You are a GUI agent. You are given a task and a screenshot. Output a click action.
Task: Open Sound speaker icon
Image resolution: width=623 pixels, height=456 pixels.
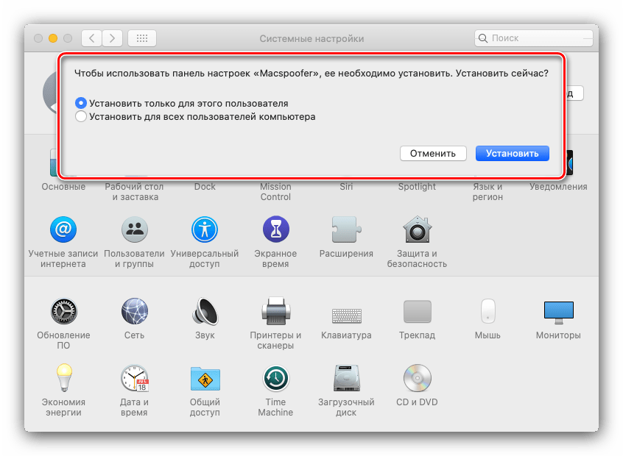point(205,312)
